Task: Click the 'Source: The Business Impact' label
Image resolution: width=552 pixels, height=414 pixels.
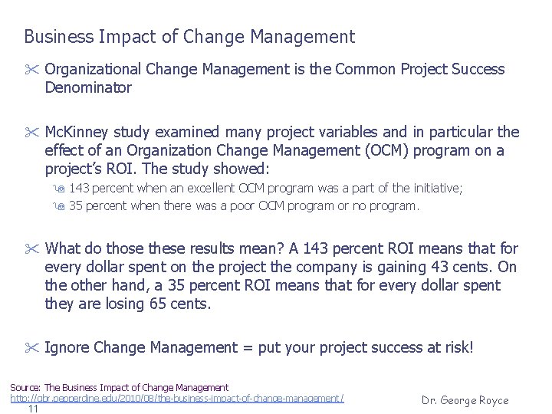Action: tap(120, 388)
